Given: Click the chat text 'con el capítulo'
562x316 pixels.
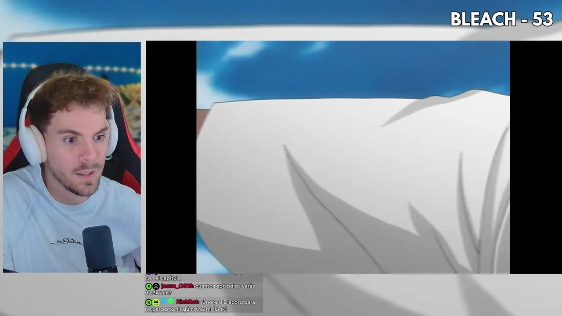Looking at the screenshot, I should (x=163, y=278).
